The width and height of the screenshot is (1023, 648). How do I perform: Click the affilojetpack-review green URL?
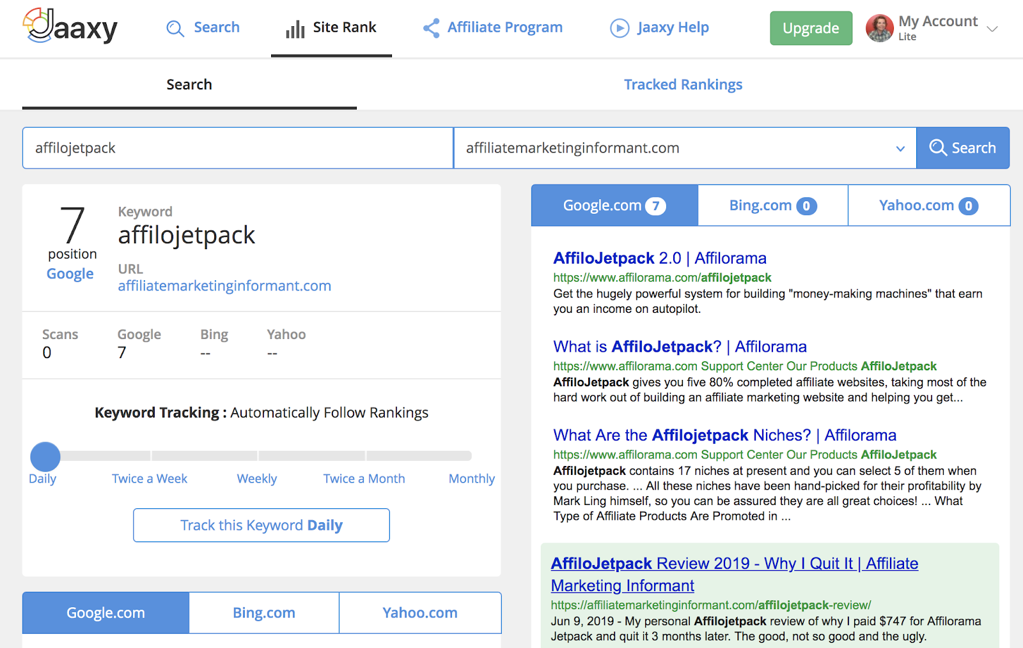coord(711,605)
